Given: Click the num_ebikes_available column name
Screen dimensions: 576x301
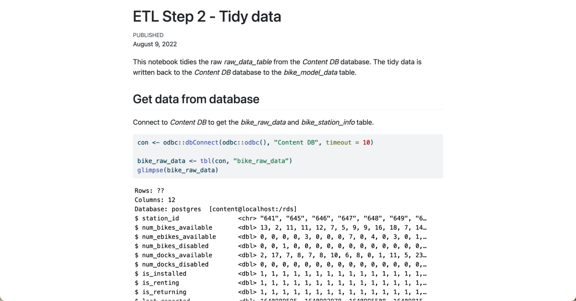Looking at the screenshot, I should [179, 237].
